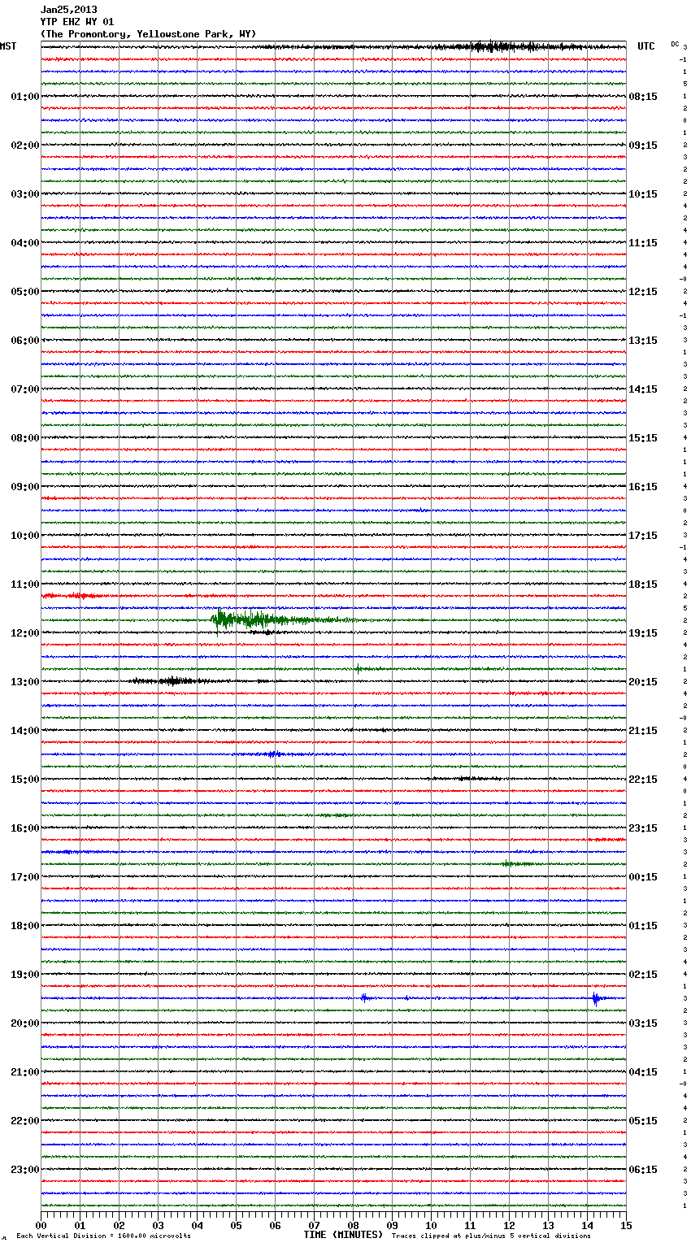The height and width of the screenshot is (1247, 691).
Task: Select the station code YTP EHZ WY 01
Action: tap(77, 22)
